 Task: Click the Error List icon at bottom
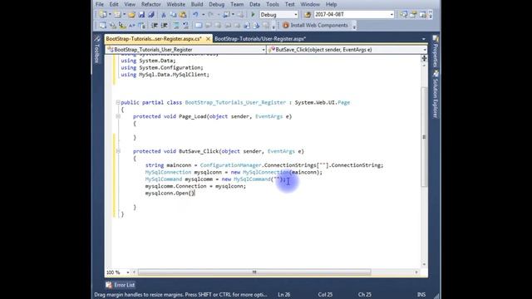(109, 285)
